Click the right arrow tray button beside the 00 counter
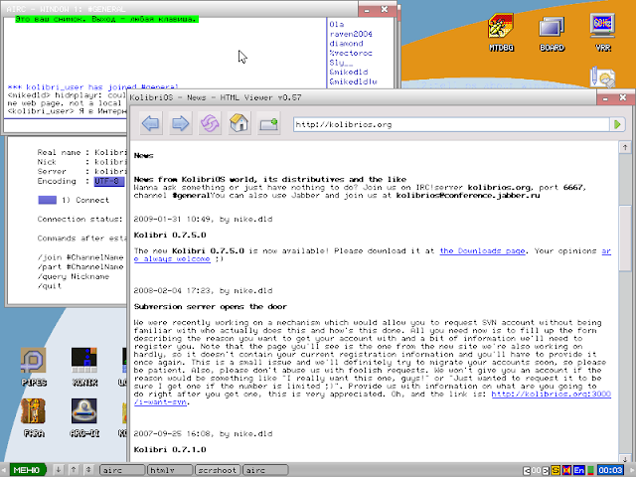Screen dimensions: 636x477 tap(546, 471)
